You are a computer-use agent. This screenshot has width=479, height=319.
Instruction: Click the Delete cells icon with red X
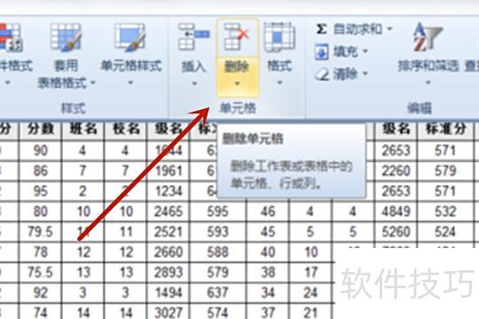pyautogui.click(x=237, y=37)
